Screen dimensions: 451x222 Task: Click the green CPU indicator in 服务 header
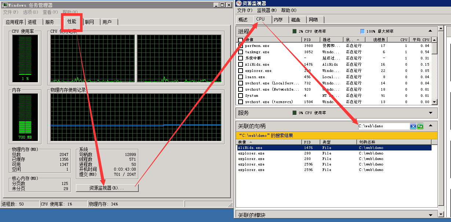(x=294, y=113)
